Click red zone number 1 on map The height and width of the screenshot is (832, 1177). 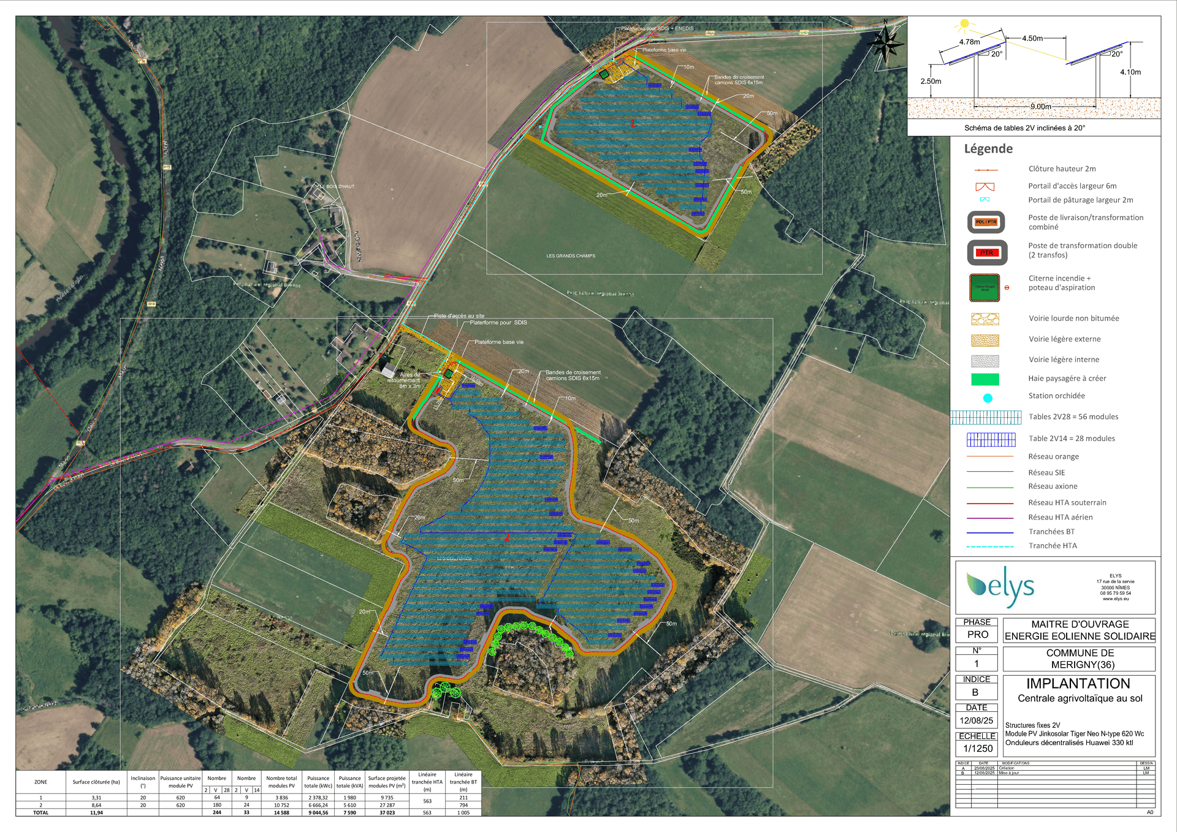click(633, 124)
